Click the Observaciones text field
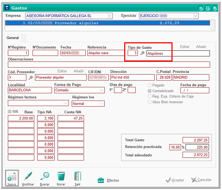 109,65
